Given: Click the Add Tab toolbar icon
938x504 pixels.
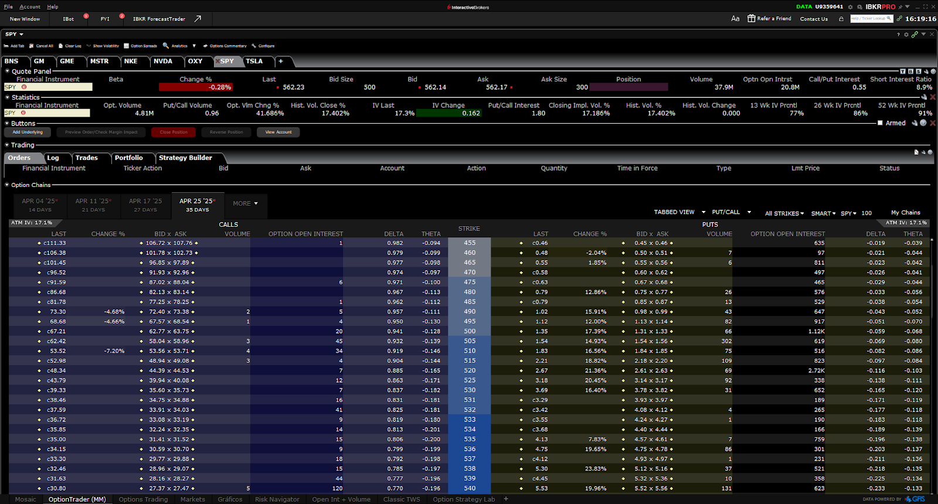Looking at the screenshot, I should coord(6,46).
